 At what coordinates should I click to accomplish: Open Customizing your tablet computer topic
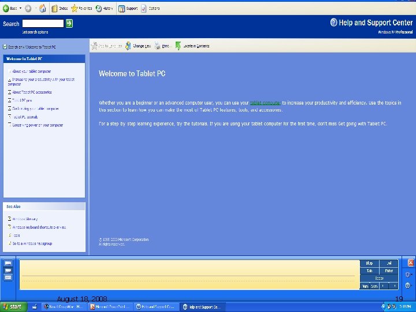pos(36,109)
